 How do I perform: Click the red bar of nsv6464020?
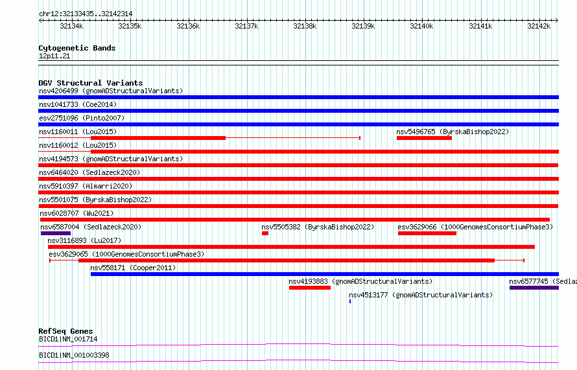pos(298,179)
